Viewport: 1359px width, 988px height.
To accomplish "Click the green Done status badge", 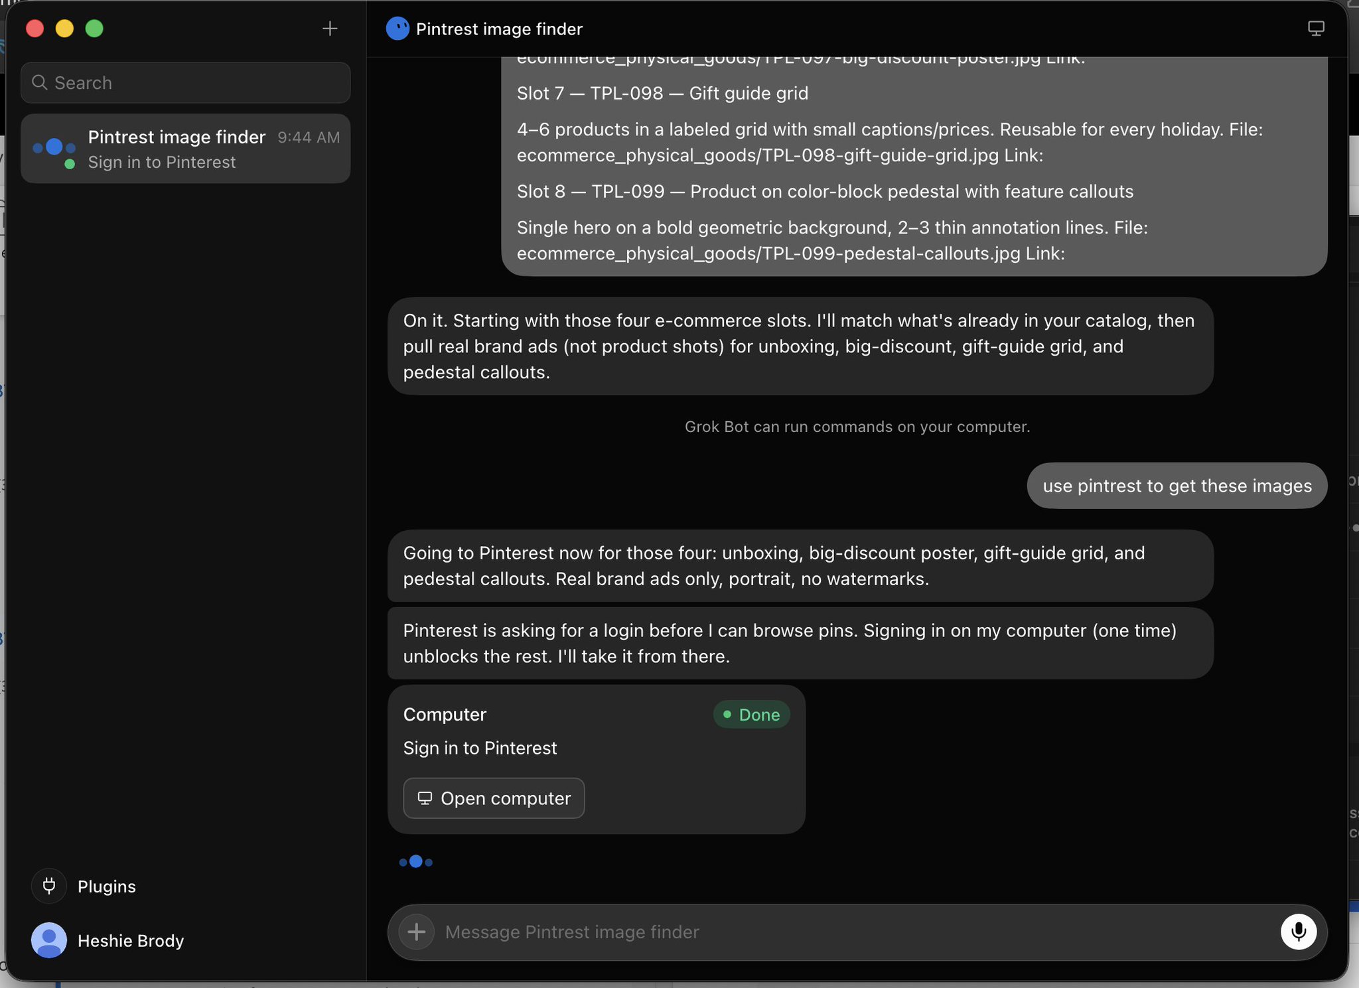I will 751,715.
